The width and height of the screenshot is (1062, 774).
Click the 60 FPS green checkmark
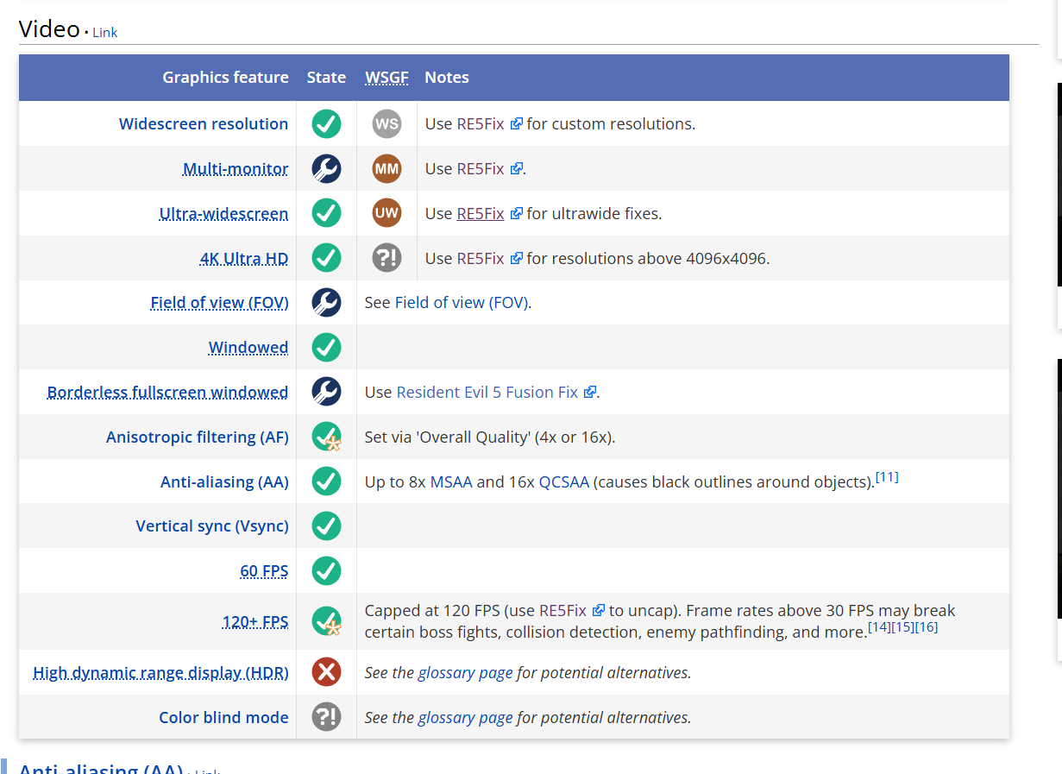click(326, 571)
